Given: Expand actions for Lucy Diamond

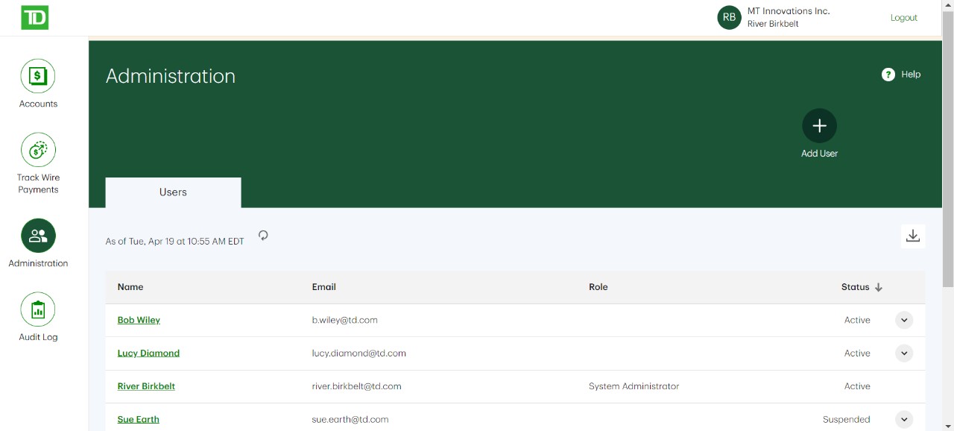Looking at the screenshot, I should [x=903, y=353].
